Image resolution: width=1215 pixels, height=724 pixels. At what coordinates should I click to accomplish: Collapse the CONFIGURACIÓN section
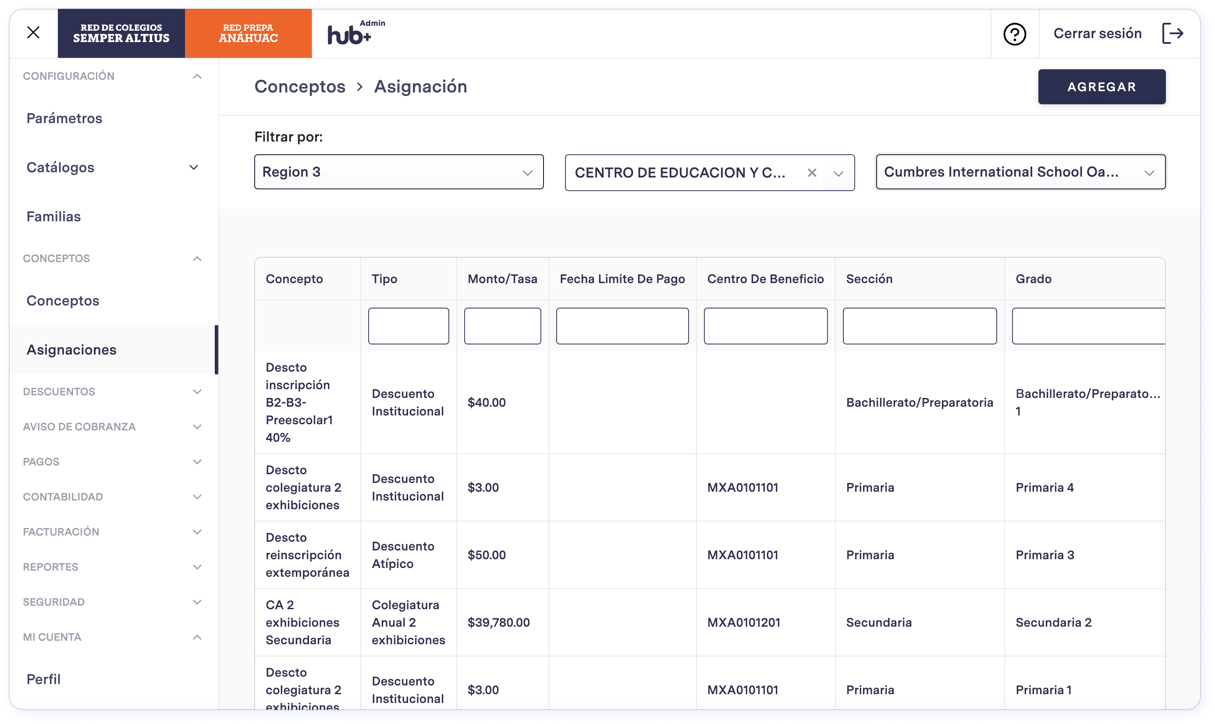[x=113, y=76]
